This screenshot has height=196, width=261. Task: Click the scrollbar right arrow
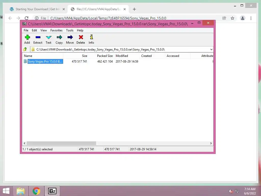coord(211,143)
